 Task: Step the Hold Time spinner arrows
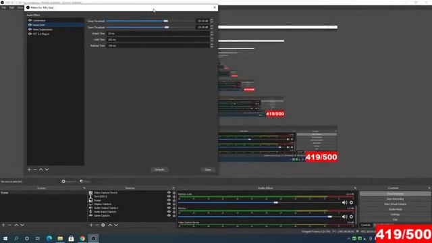(x=211, y=40)
